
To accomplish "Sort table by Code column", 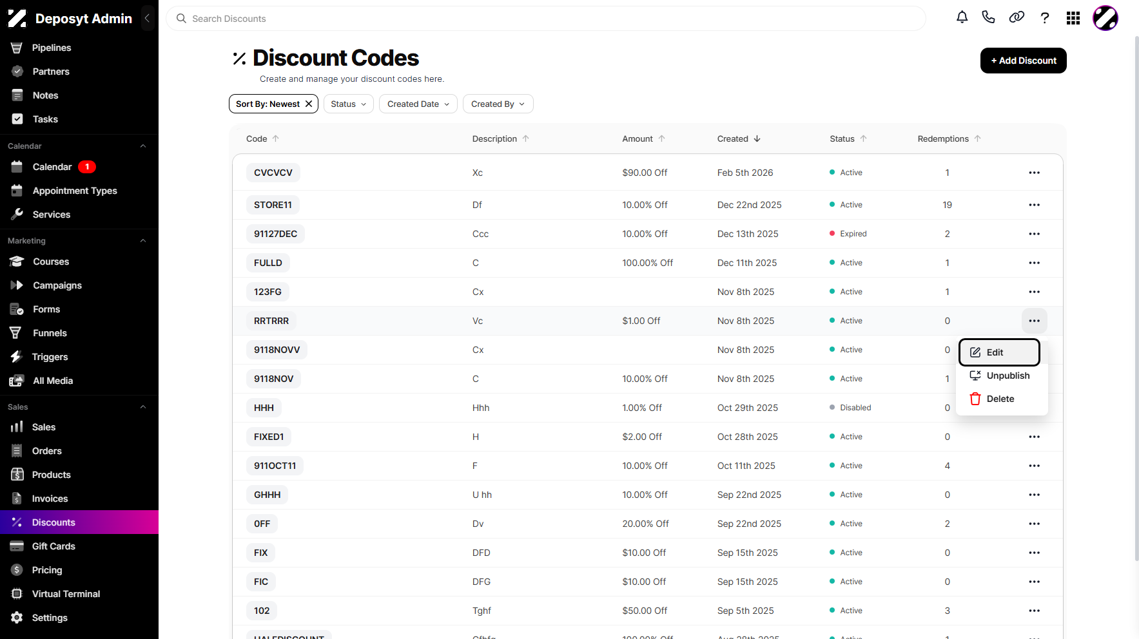I will click(x=262, y=138).
